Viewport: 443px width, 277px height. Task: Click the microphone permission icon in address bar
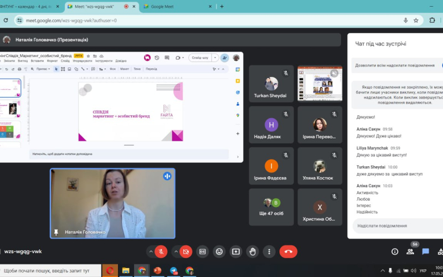coord(406,20)
